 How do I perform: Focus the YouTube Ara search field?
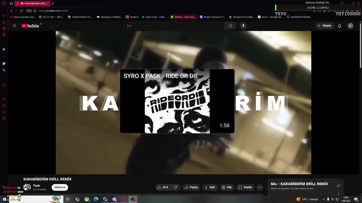click(x=174, y=26)
